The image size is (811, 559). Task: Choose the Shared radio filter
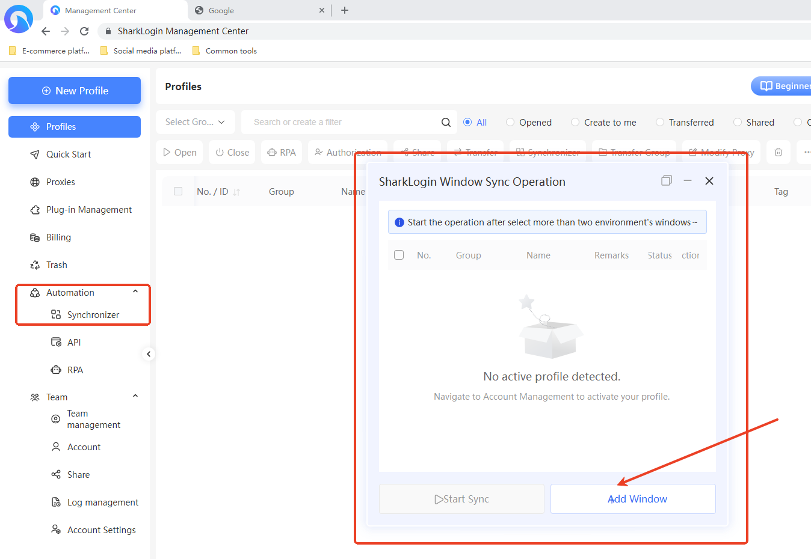(x=737, y=123)
